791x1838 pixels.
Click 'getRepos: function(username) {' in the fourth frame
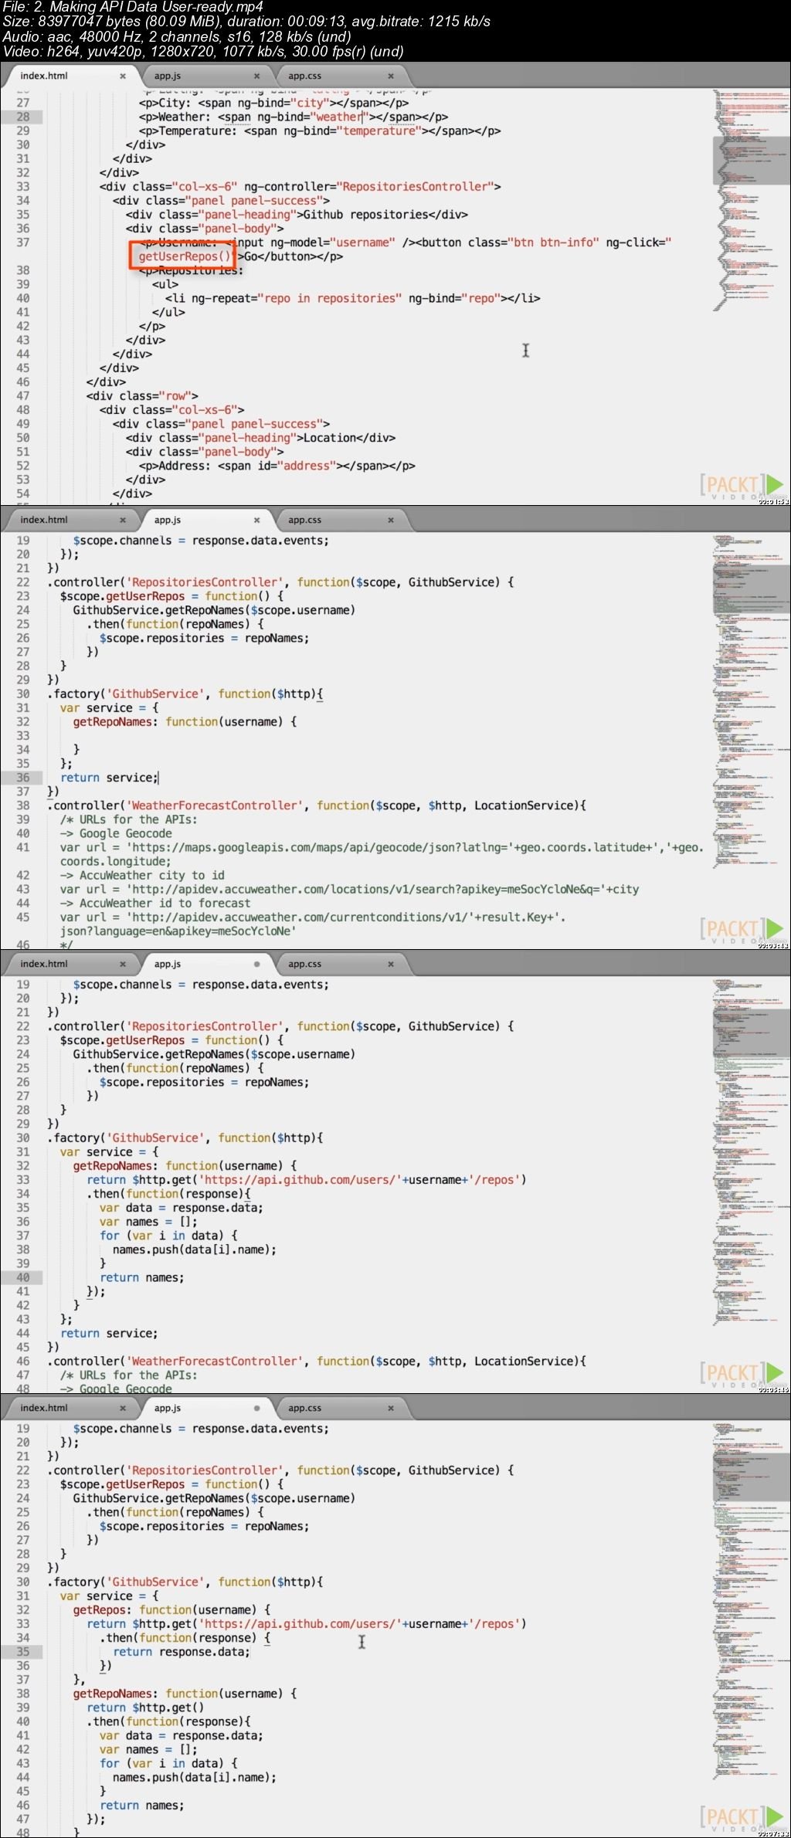click(x=171, y=1609)
